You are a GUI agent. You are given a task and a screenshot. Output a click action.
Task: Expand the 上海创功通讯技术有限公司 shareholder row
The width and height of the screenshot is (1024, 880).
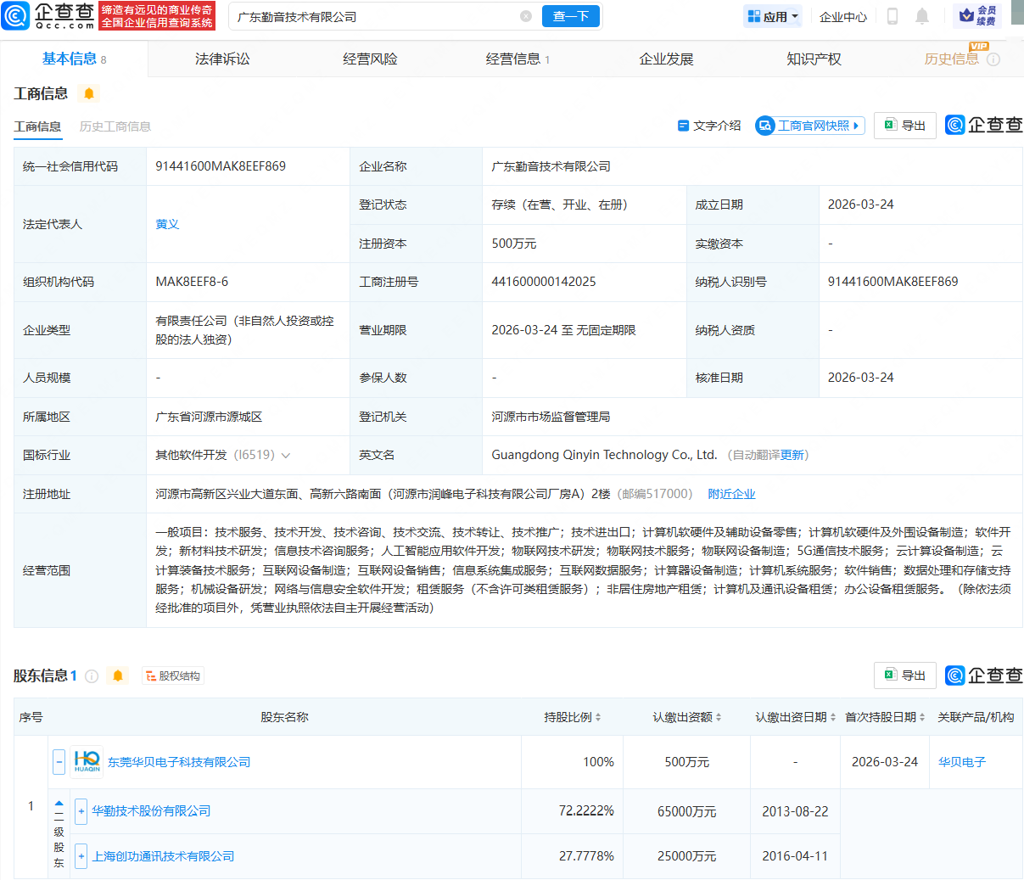pyautogui.click(x=81, y=856)
